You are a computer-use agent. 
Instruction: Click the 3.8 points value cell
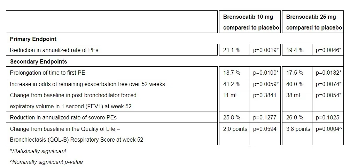coord(298,129)
